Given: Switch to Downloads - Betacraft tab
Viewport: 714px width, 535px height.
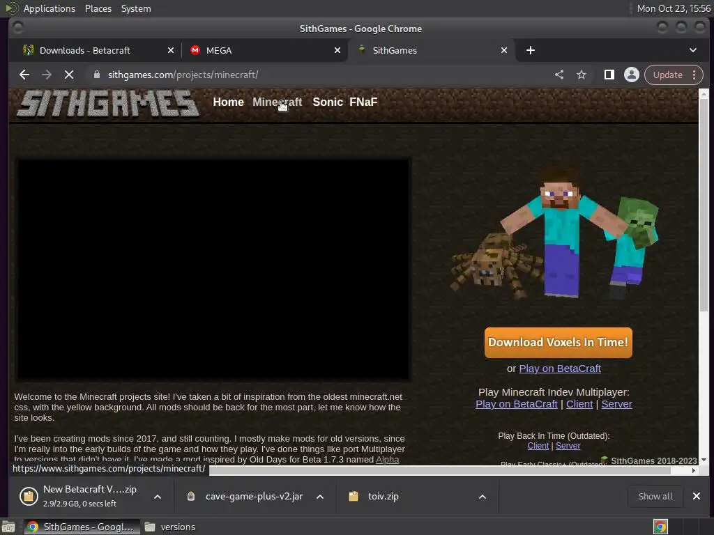Looking at the screenshot, I should coord(98,50).
